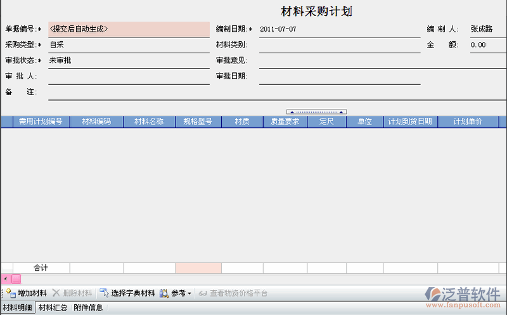Open the 参考 dropdown arrow

point(189,293)
